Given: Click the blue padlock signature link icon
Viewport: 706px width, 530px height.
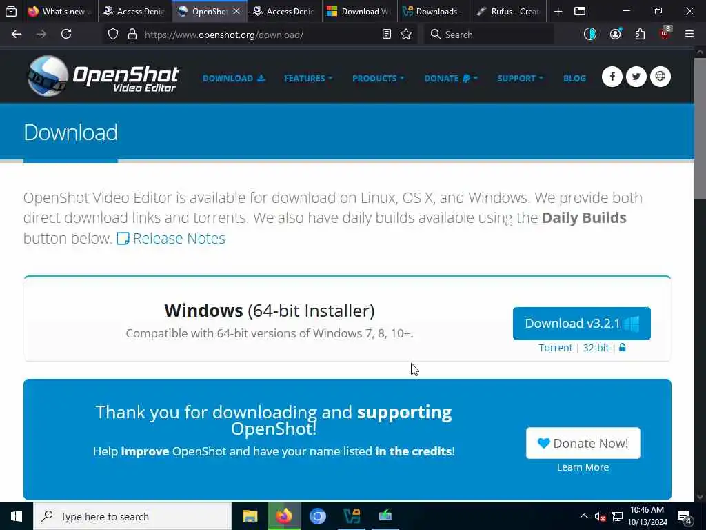Looking at the screenshot, I should point(623,348).
